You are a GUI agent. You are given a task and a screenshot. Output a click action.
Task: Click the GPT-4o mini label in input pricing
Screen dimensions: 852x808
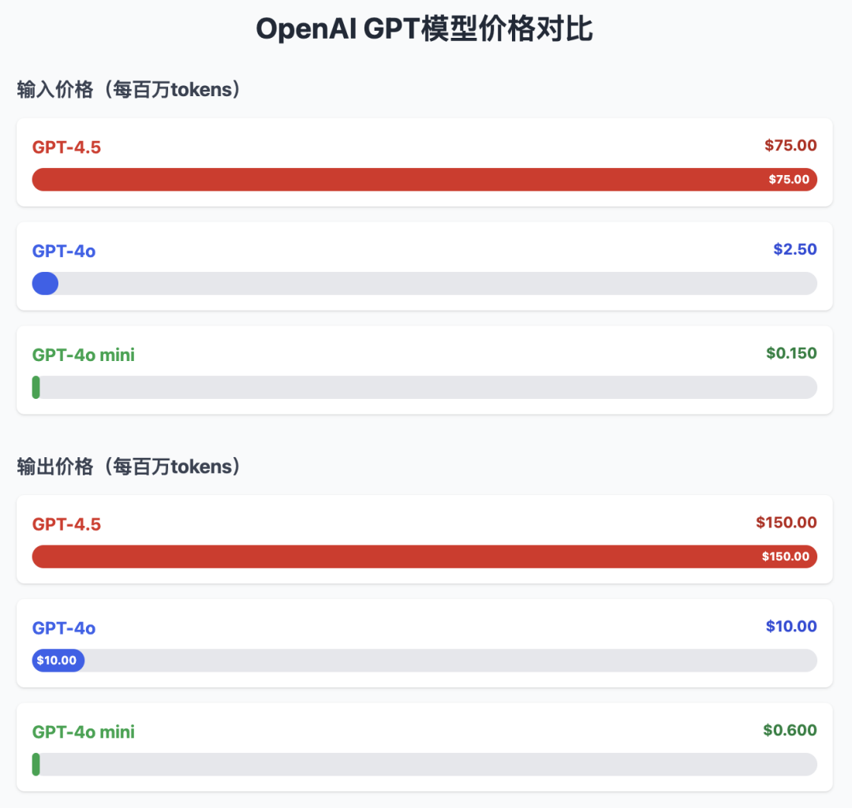pyautogui.click(x=83, y=356)
